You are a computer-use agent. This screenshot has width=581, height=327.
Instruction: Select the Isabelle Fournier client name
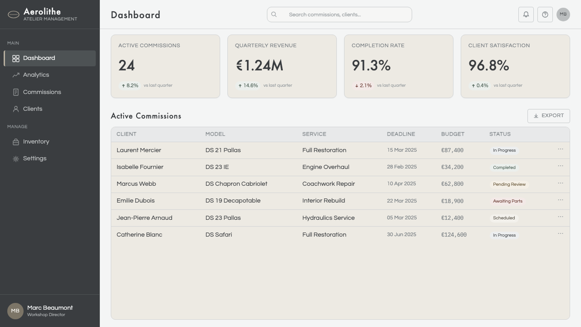[x=140, y=167]
